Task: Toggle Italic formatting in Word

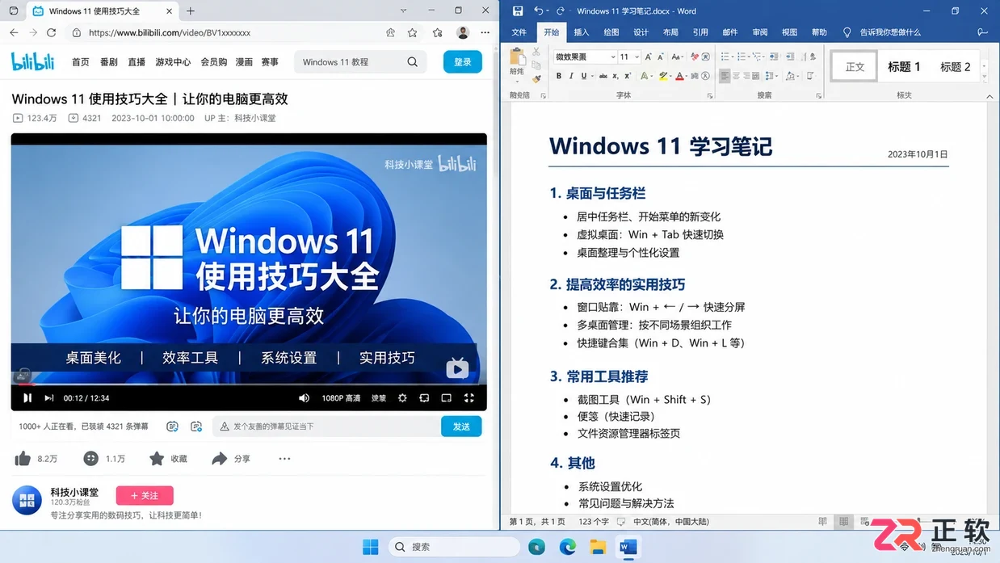Action: [571, 76]
